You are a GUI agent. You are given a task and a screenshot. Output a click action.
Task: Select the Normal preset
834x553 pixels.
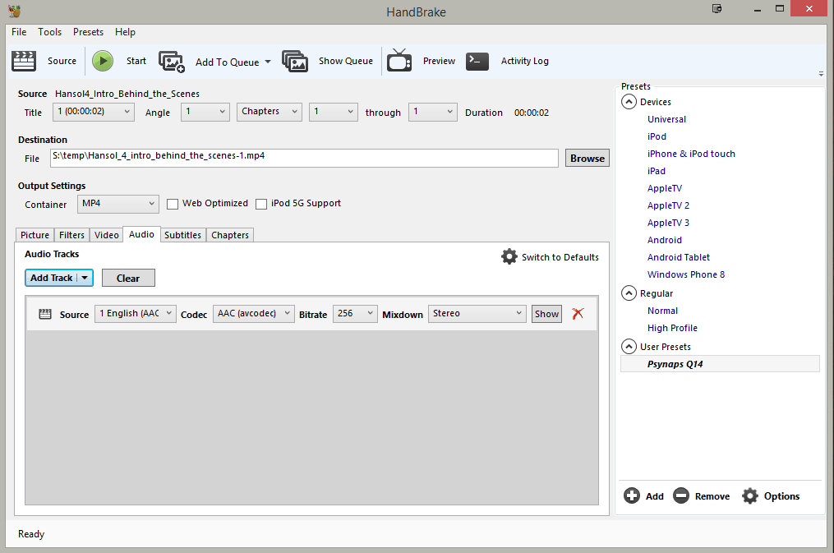[x=662, y=311]
